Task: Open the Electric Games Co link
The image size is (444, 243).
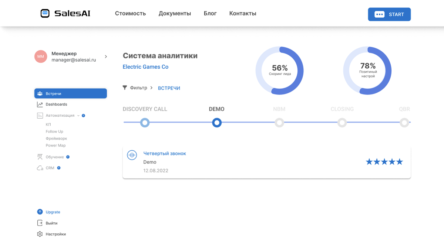Action: (145, 67)
